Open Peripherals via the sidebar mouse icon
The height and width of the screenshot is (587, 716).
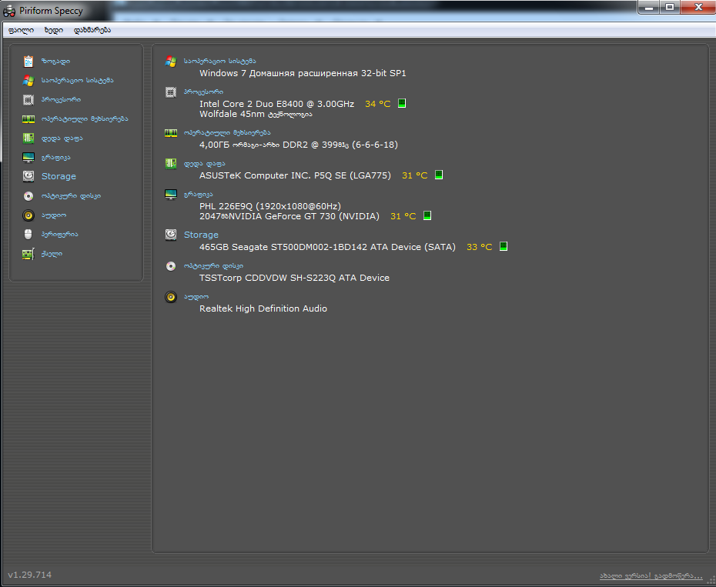28,234
